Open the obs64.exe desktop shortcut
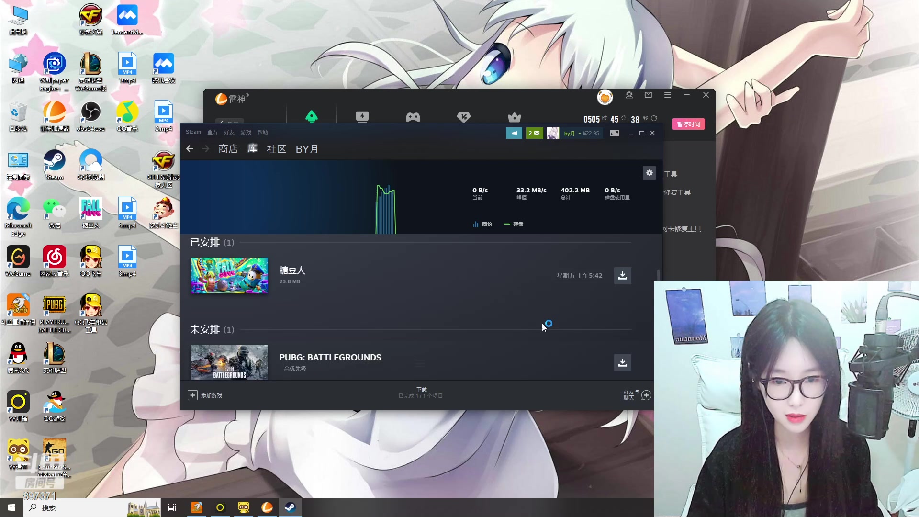 (90, 116)
